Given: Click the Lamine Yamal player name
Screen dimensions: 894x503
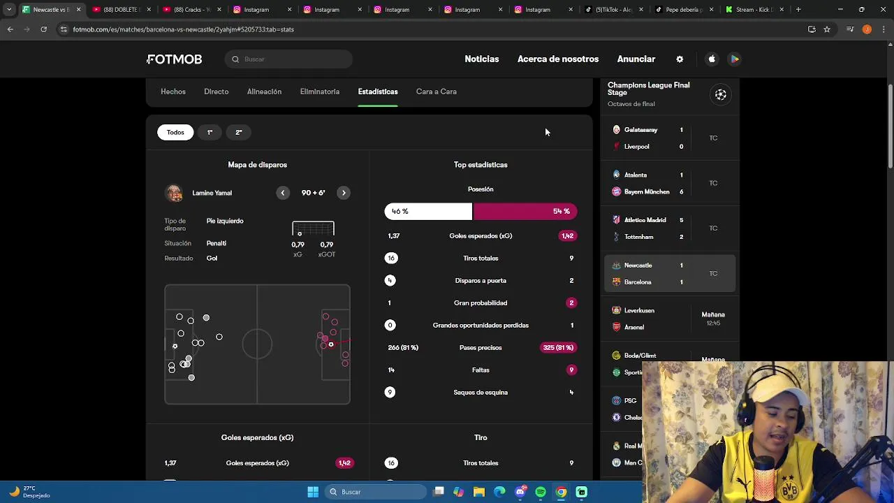Looking at the screenshot, I should 212,193.
